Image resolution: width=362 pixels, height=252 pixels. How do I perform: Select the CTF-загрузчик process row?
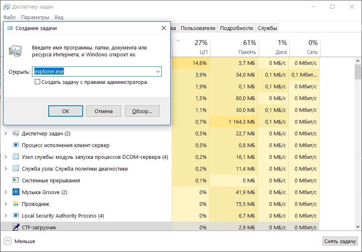[160, 227]
